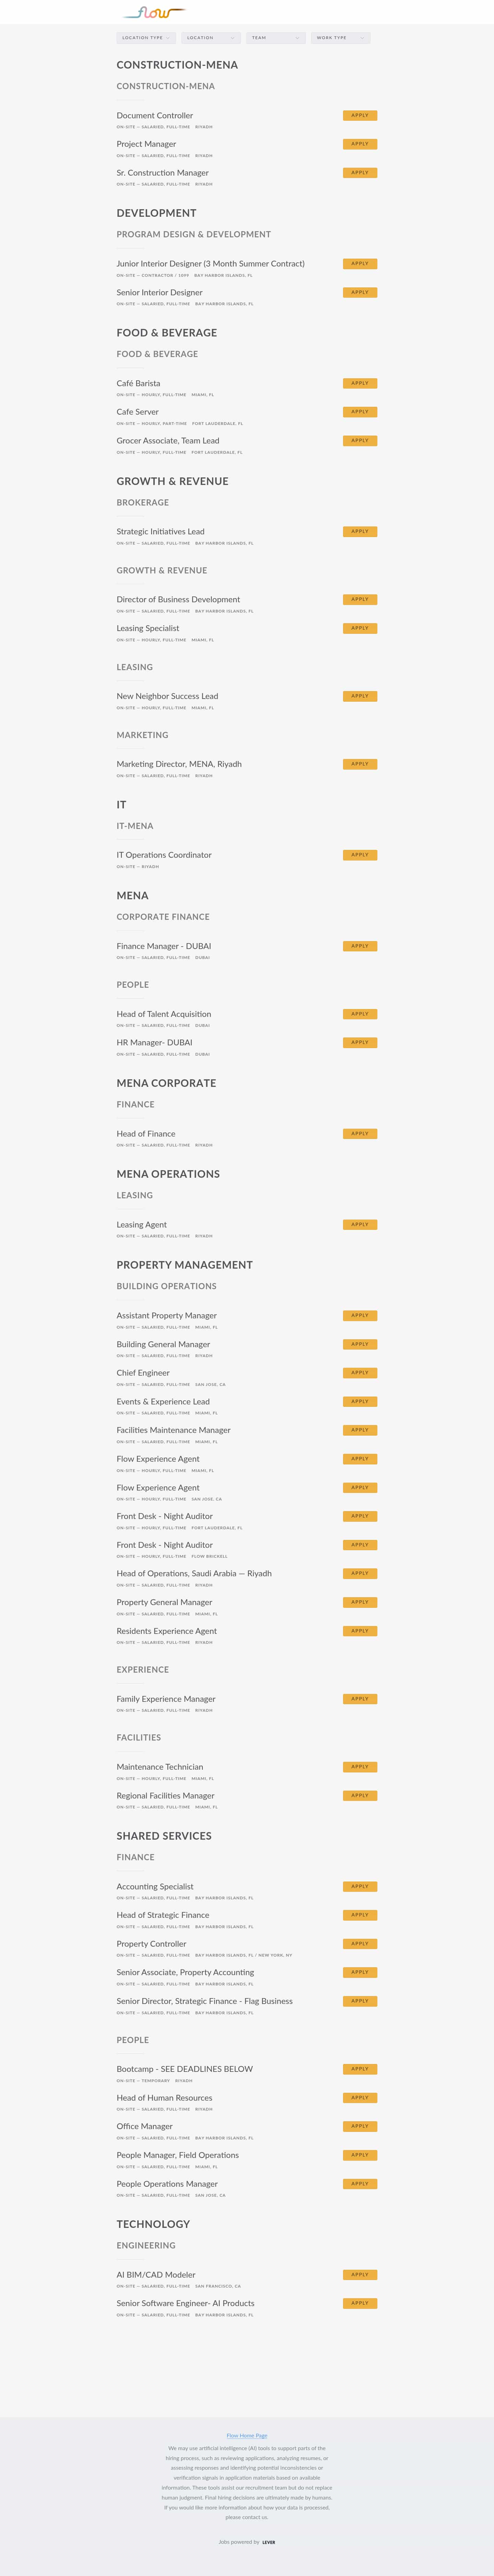Apply for IT Operations Coordinator role
494x2576 pixels.
coord(360,855)
